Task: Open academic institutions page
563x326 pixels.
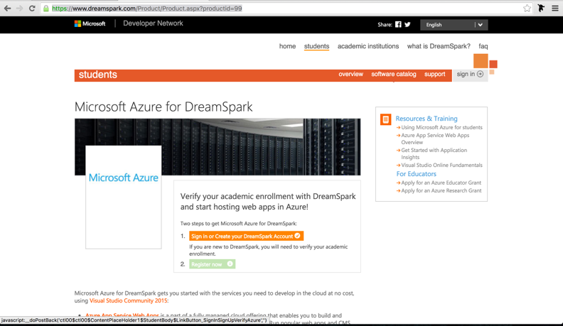Action: (x=368, y=46)
